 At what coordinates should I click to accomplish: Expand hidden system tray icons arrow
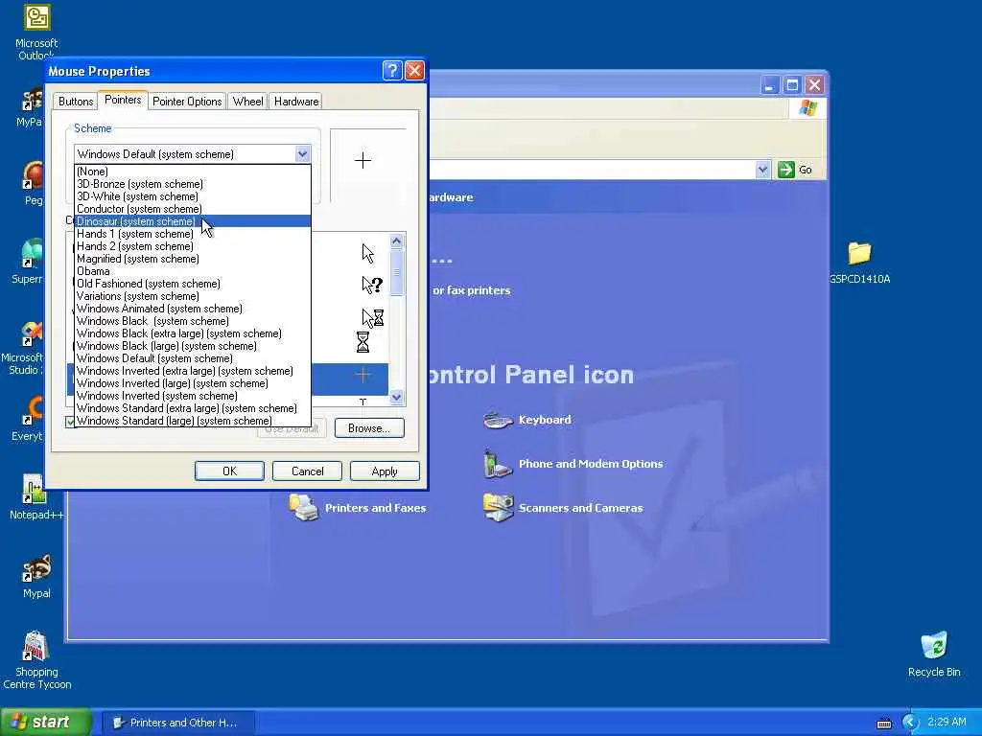910,723
